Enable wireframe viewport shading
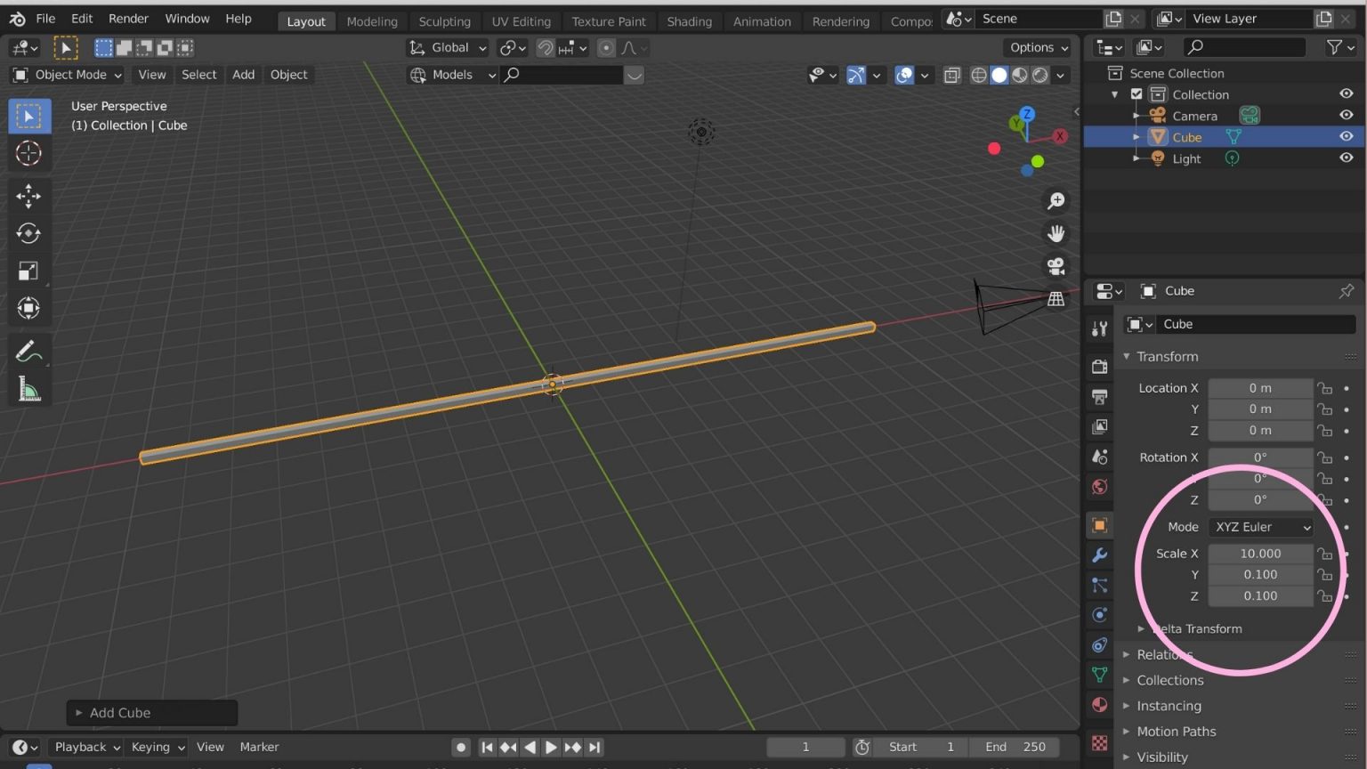This screenshot has width=1367, height=769. click(x=979, y=76)
